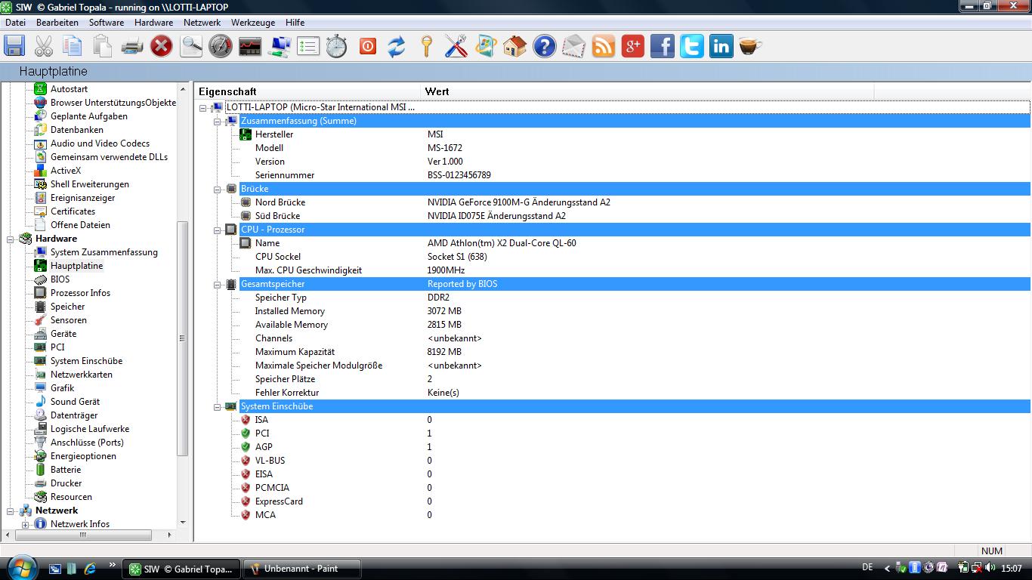The width and height of the screenshot is (1032, 580).
Task: Click the sidebar scroll down arrow
Action: click(x=182, y=523)
